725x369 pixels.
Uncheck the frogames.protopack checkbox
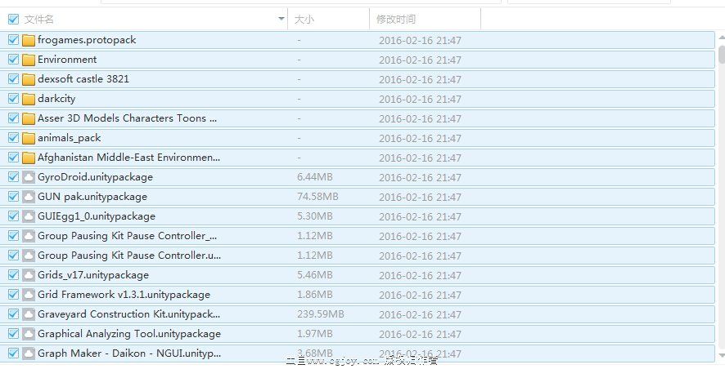(13, 40)
